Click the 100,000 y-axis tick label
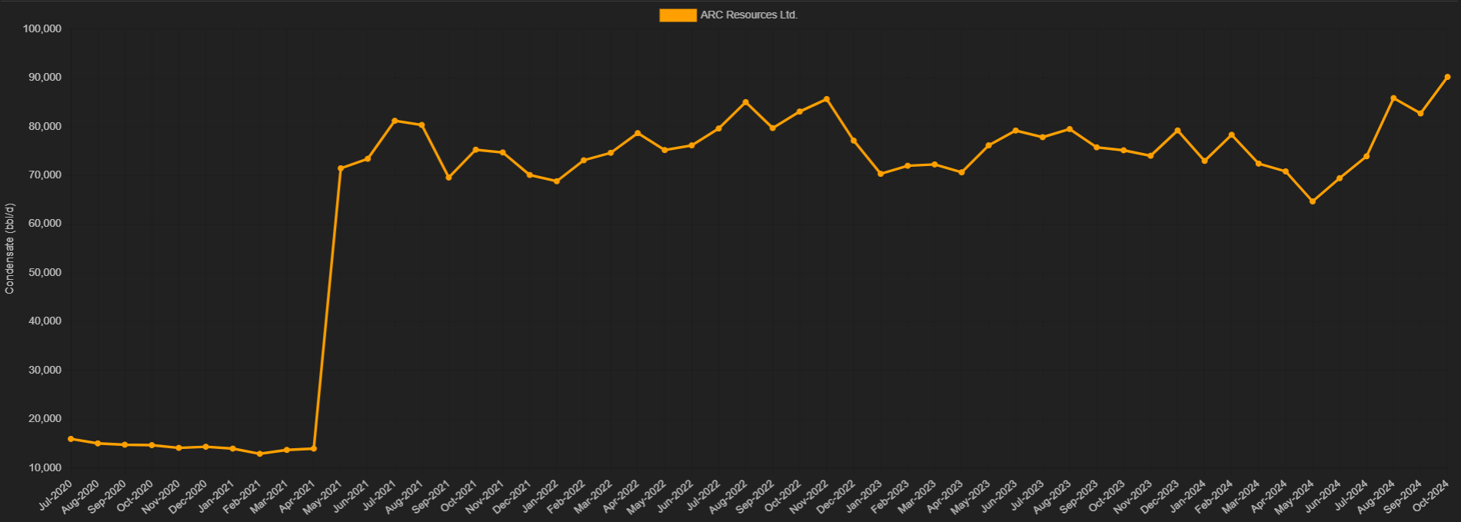The image size is (1461, 522). coord(42,29)
